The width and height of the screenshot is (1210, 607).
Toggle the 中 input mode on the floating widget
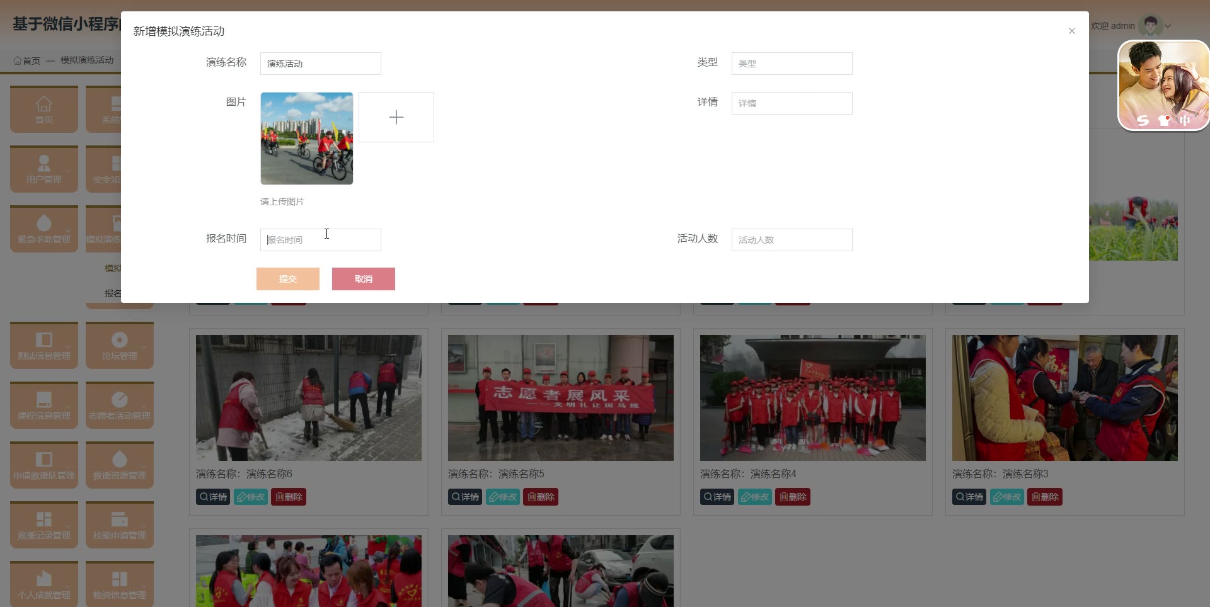pyautogui.click(x=1185, y=120)
